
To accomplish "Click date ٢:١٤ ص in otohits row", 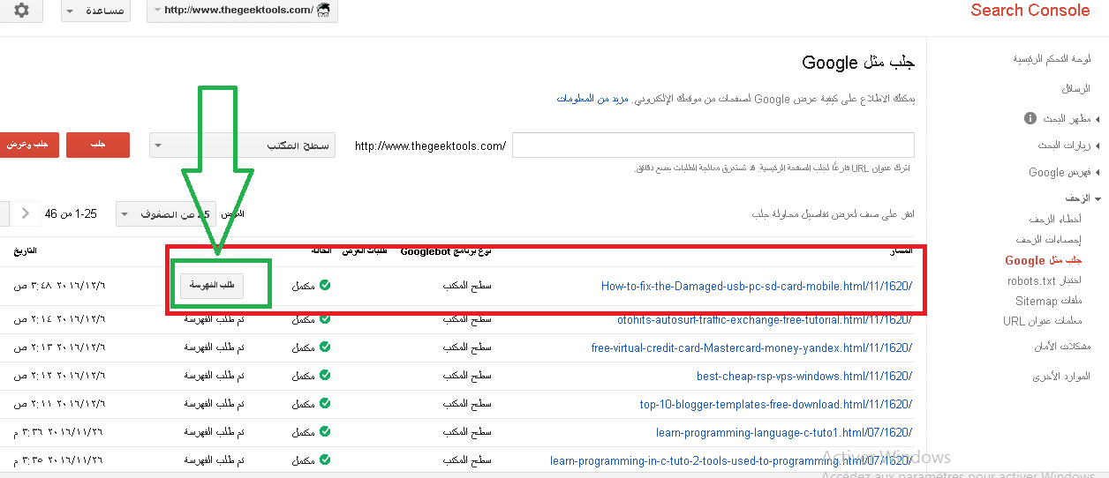I will point(59,319).
